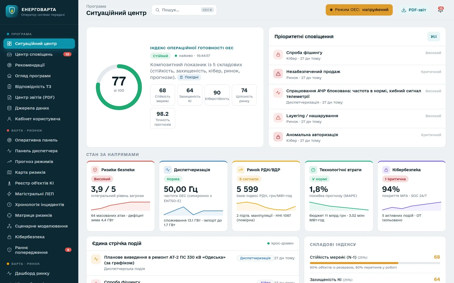This screenshot has width=454, height=283.
Task: Click the 50,00 Гц frequency value
Action: coord(181,189)
